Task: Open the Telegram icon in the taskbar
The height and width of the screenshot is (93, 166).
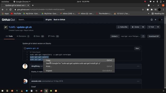Action: point(27,91)
